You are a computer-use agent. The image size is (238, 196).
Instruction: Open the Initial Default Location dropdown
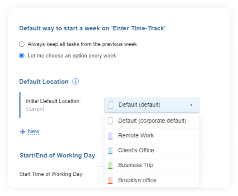152,105
